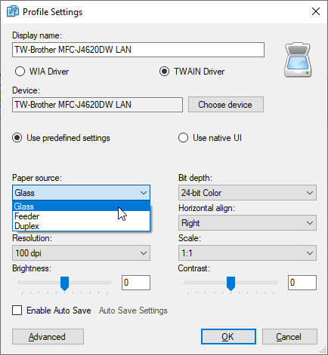This screenshot has height=355, width=328.
Task: Click the Display name text field
Action: tap(138, 50)
